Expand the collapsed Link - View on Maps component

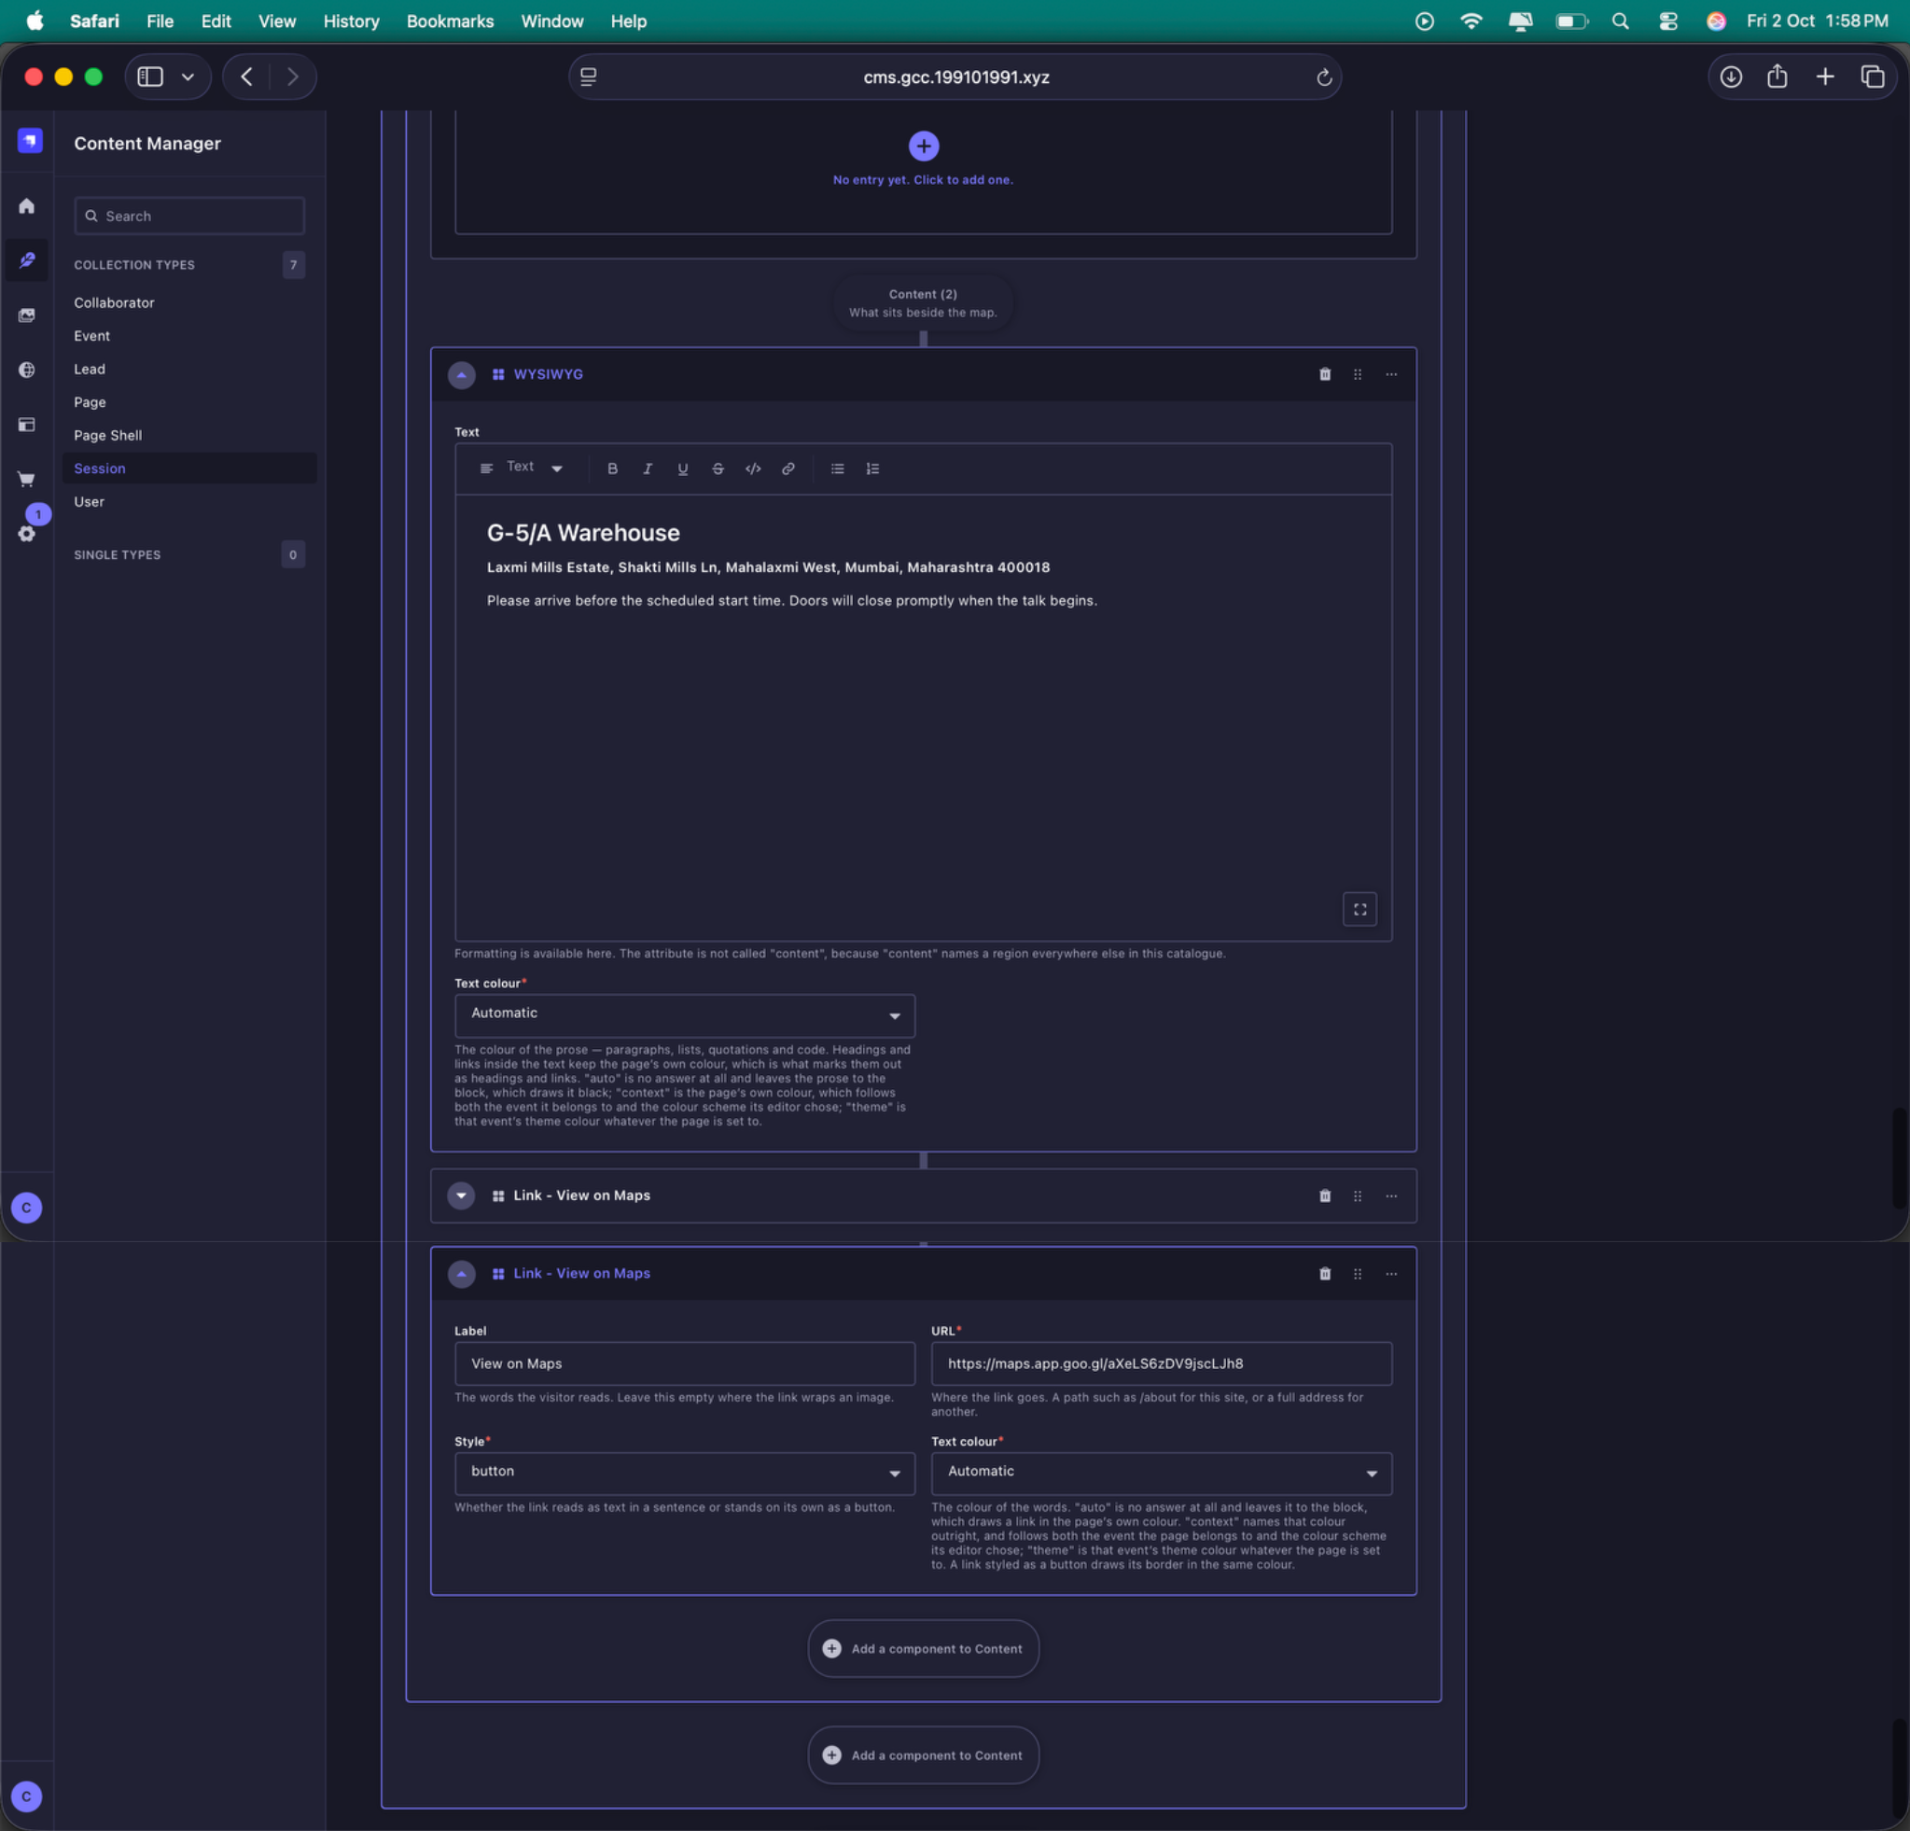[x=462, y=1195]
